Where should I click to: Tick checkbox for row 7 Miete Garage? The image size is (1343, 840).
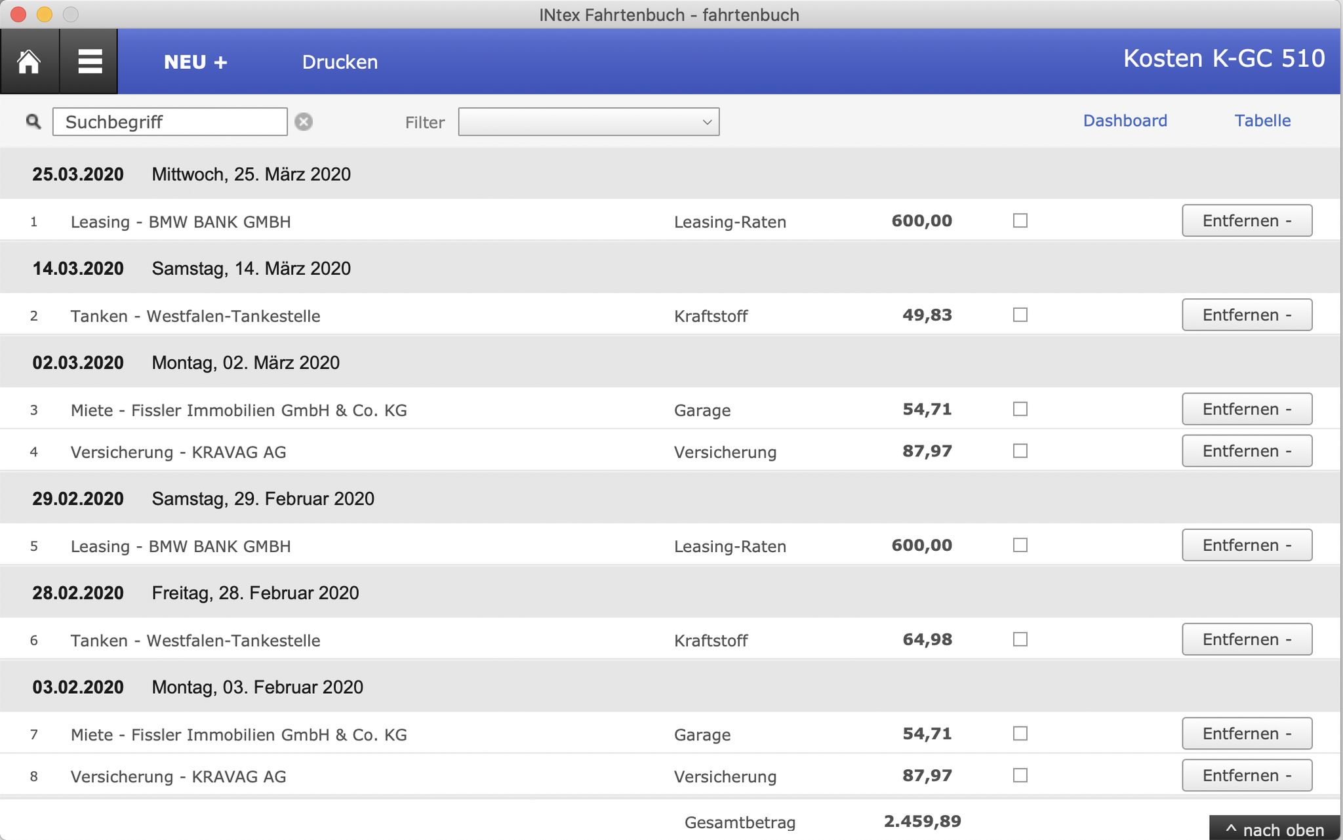coord(1020,734)
